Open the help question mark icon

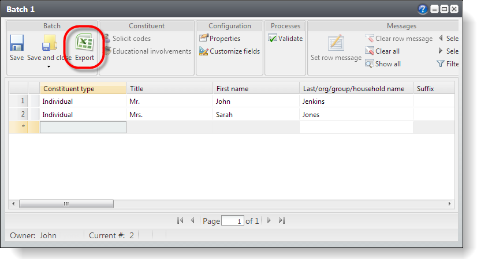point(423,9)
